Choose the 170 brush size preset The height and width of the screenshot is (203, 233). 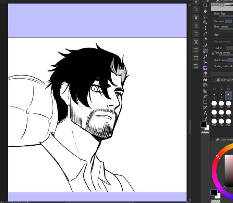(229, 113)
